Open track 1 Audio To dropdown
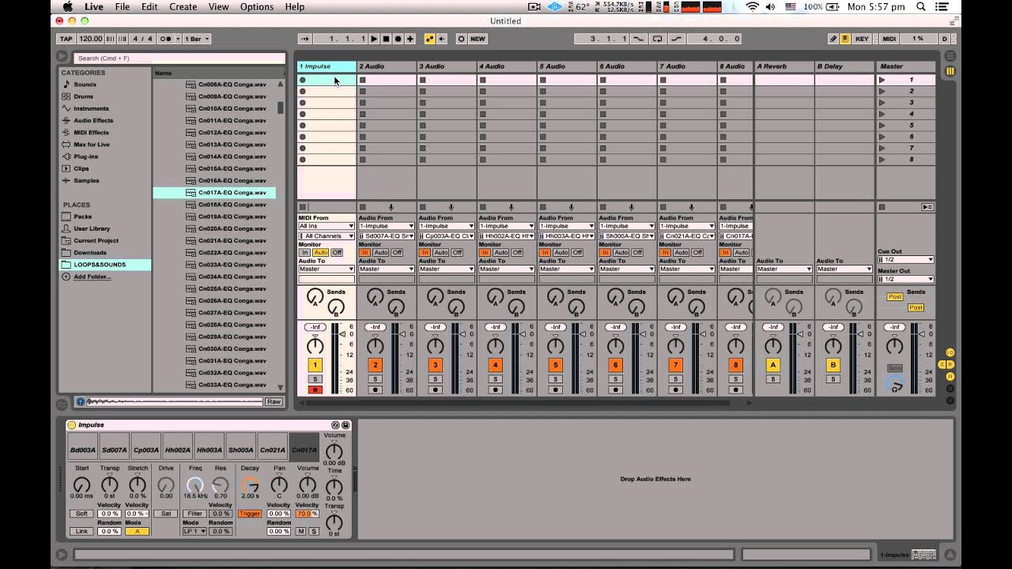1012x569 pixels. click(x=327, y=269)
